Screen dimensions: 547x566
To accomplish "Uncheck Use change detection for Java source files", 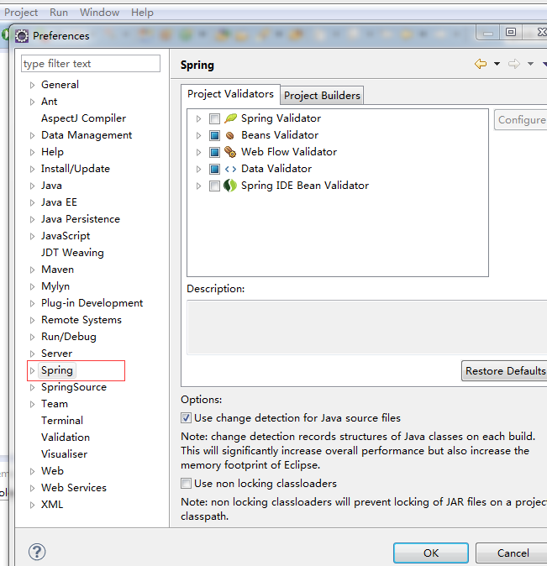I will coord(186,418).
